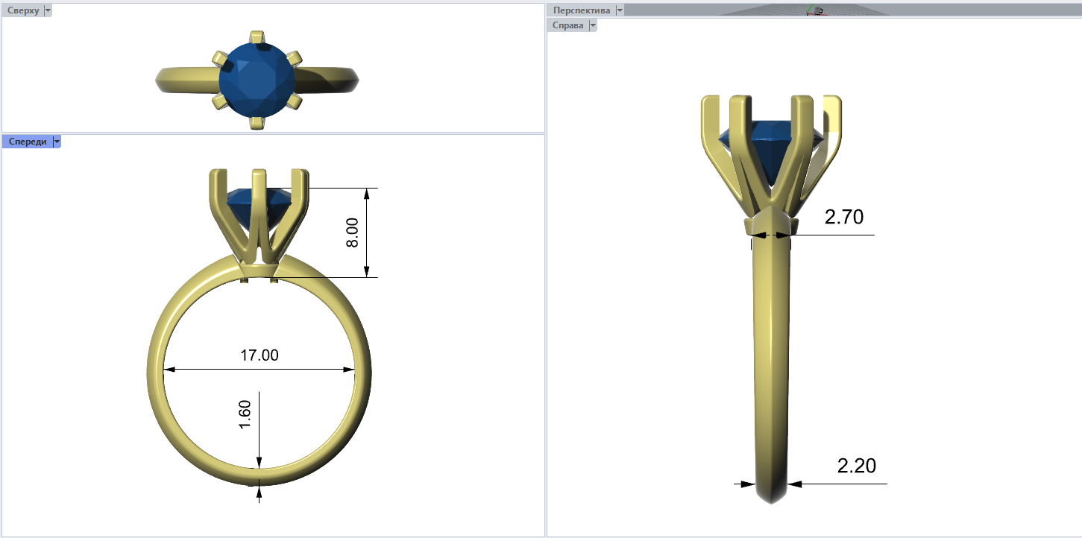Activate the Справа viewport title
This screenshot has width=1082, height=538.
tap(567, 25)
